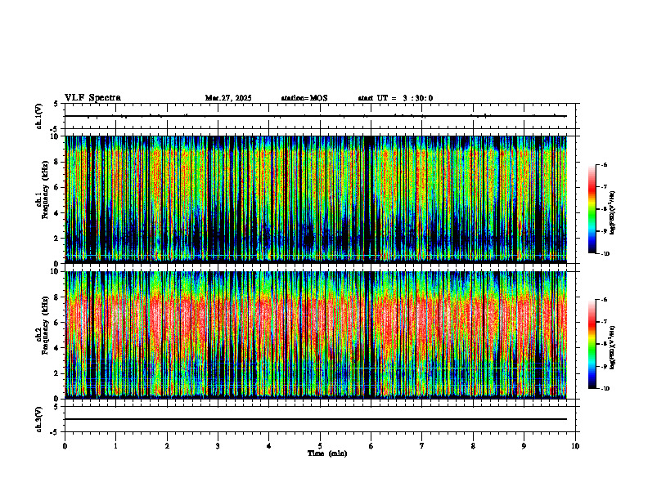This screenshot has width=648, height=500.
Task: Click the ch.1 spectrogram colorbar
Action: pos(592,209)
